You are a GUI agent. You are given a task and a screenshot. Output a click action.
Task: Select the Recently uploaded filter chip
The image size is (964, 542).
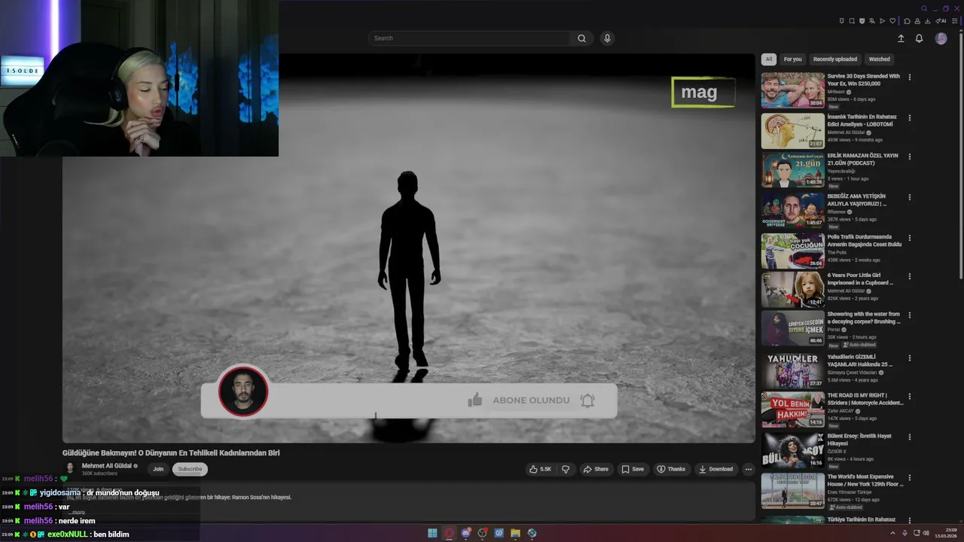tap(835, 59)
